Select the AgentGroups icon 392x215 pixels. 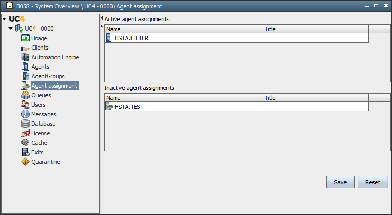click(25, 76)
